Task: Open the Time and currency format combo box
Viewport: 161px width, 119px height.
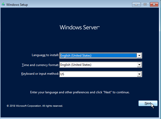Action: [101, 65]
